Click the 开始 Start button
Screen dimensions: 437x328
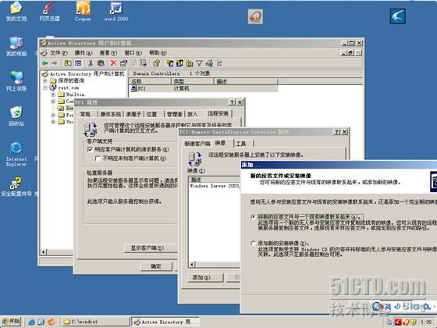pos(11,322)
